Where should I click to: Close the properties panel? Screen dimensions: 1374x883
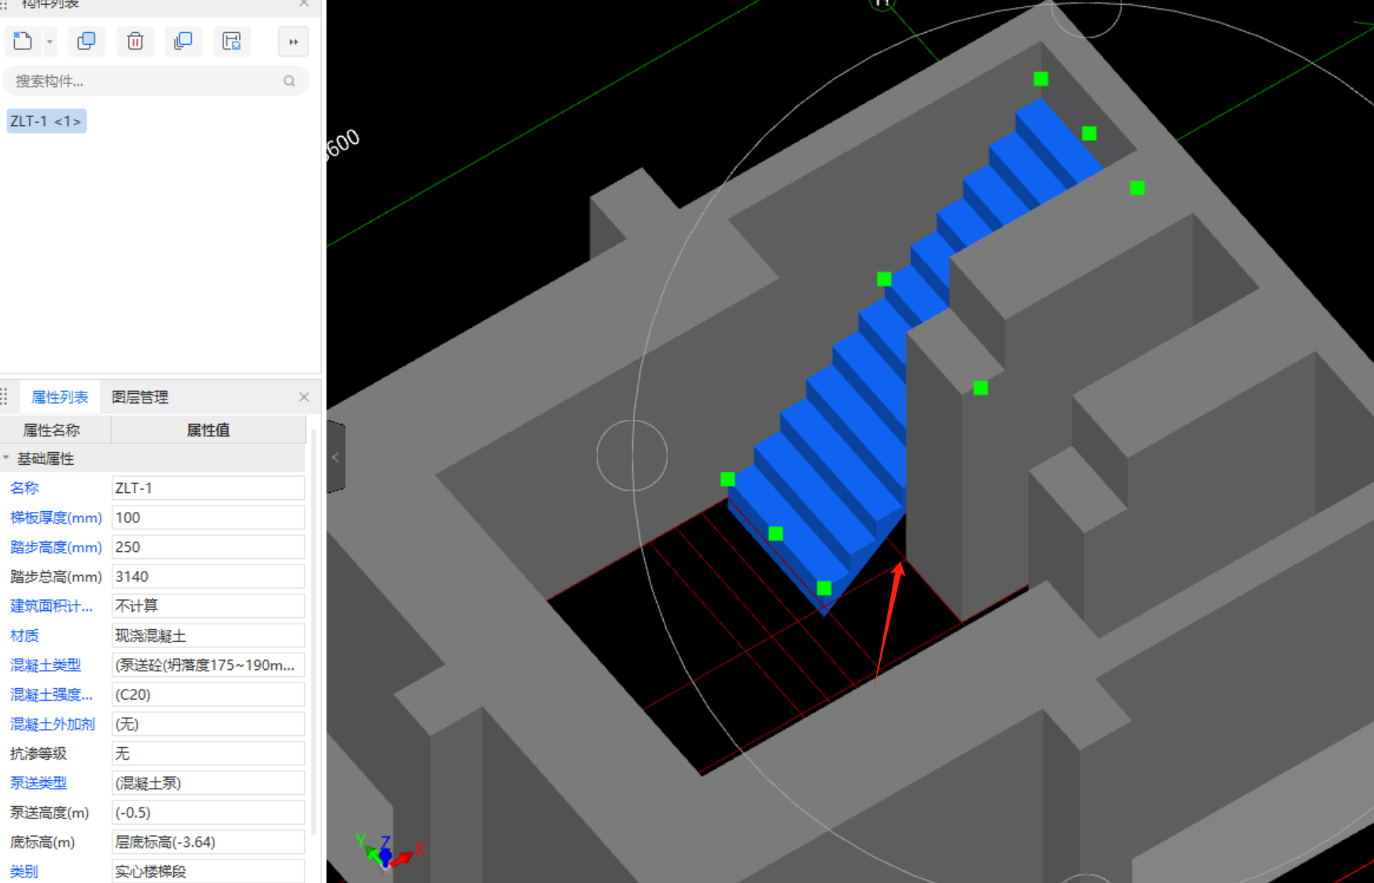[x=304, y=397]
